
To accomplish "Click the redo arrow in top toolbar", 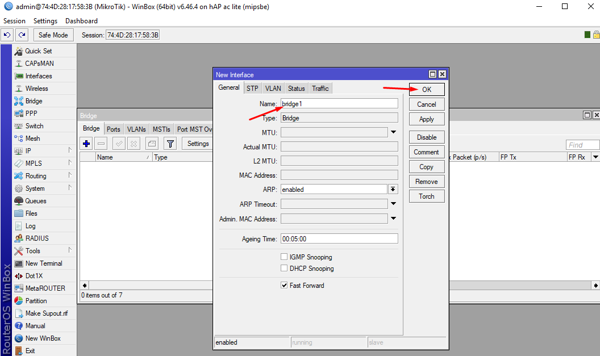I will pyautogui.click(x=22, y=35).
